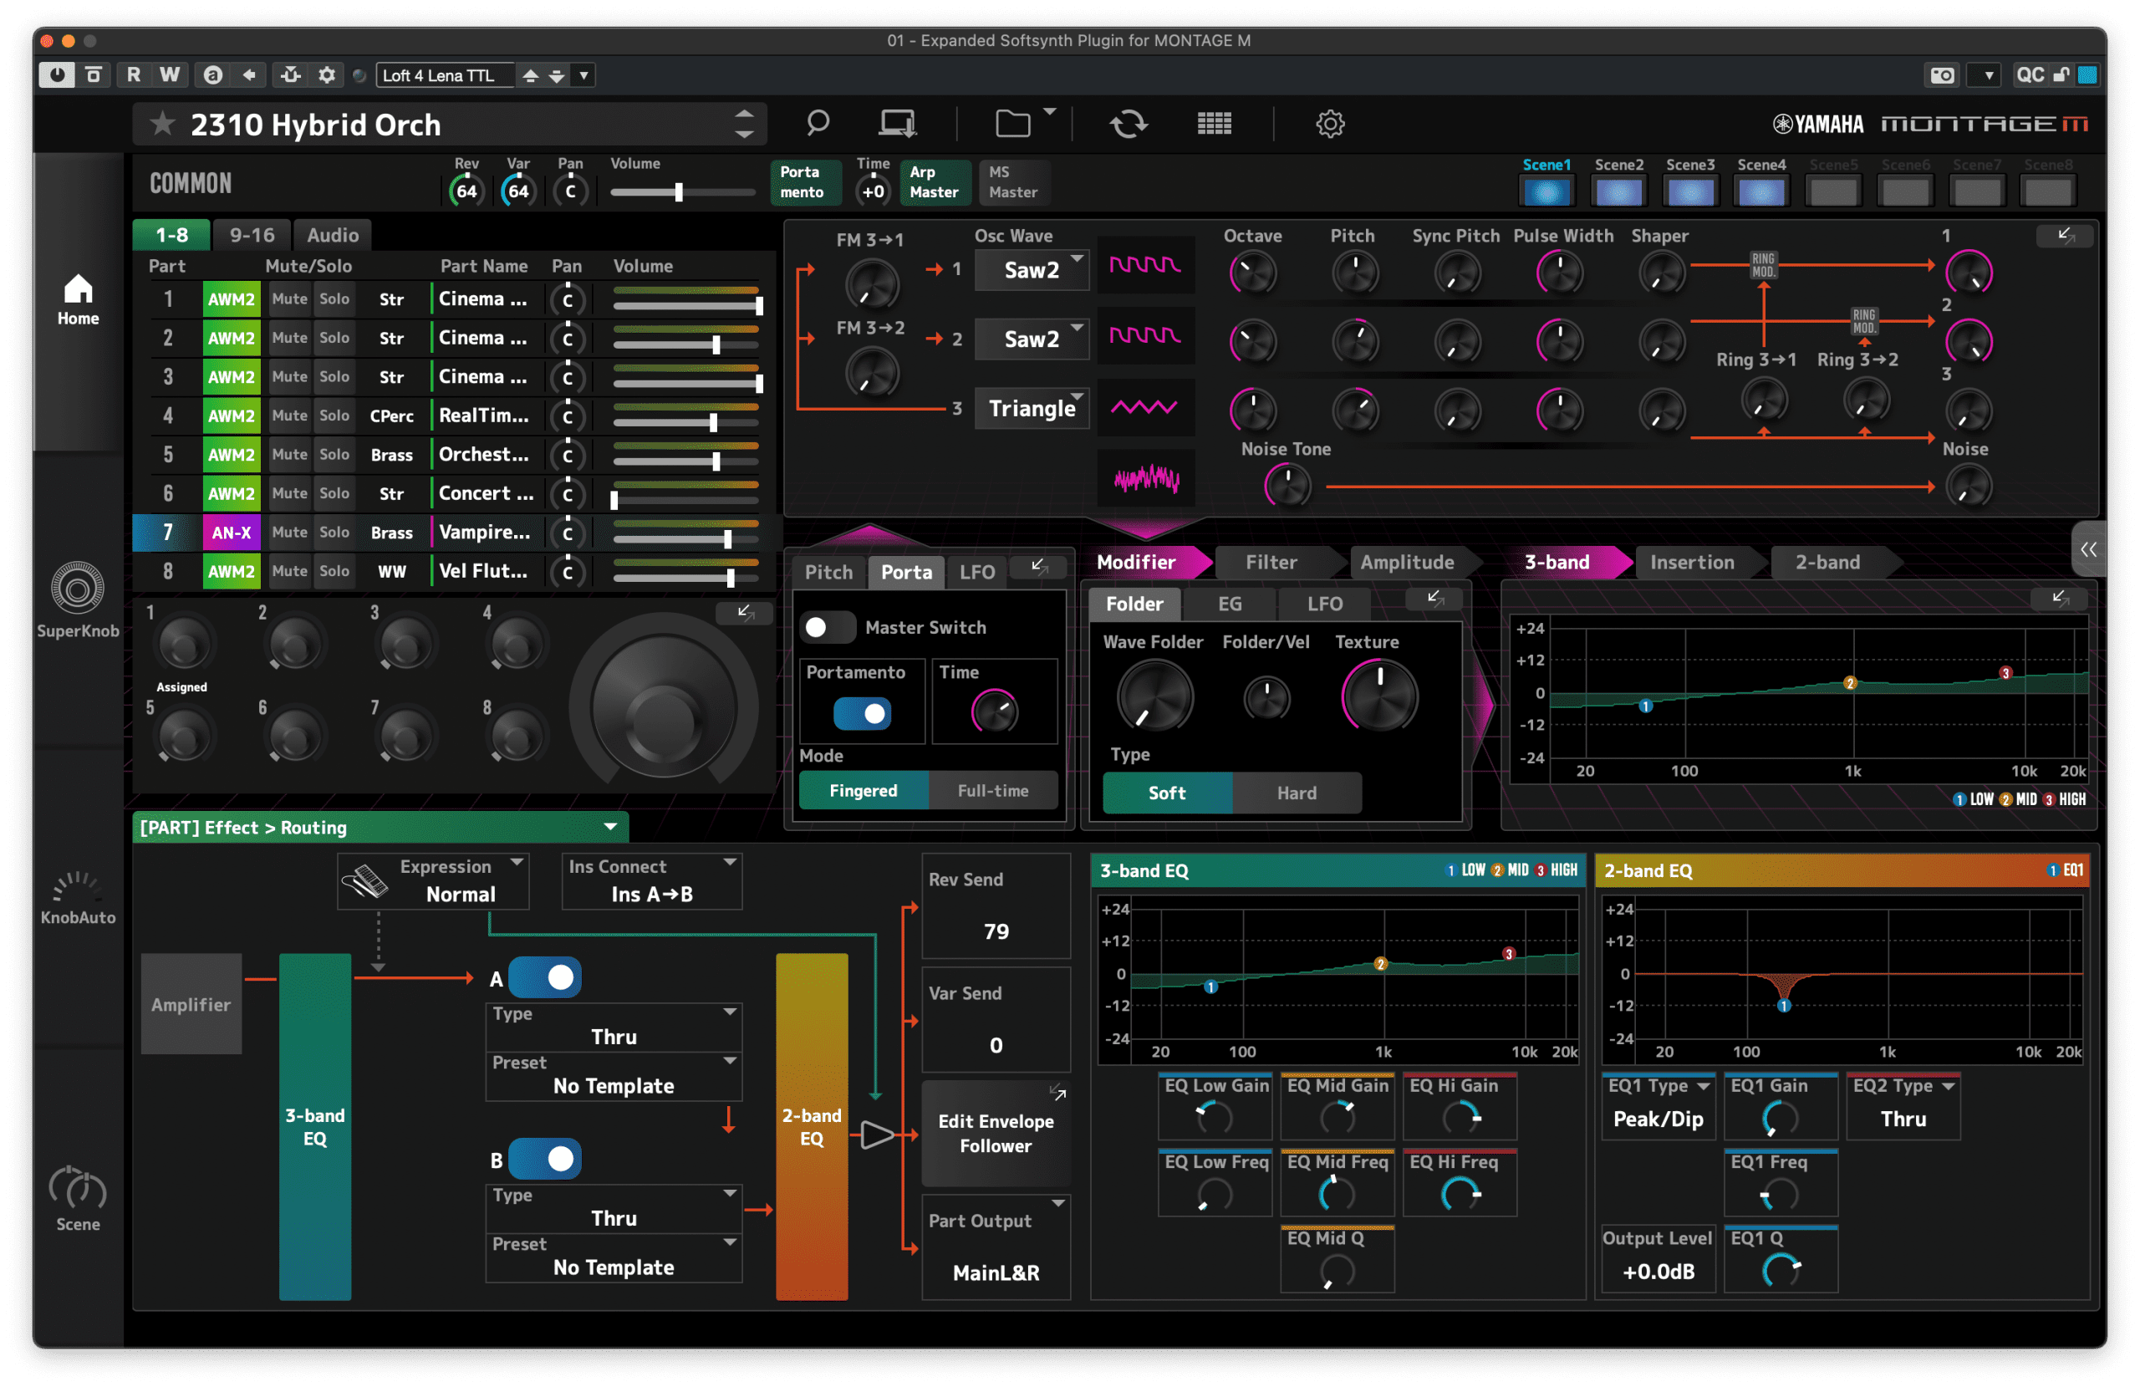
Task: Click the host toolbar R read button
Action: (133, 74)
